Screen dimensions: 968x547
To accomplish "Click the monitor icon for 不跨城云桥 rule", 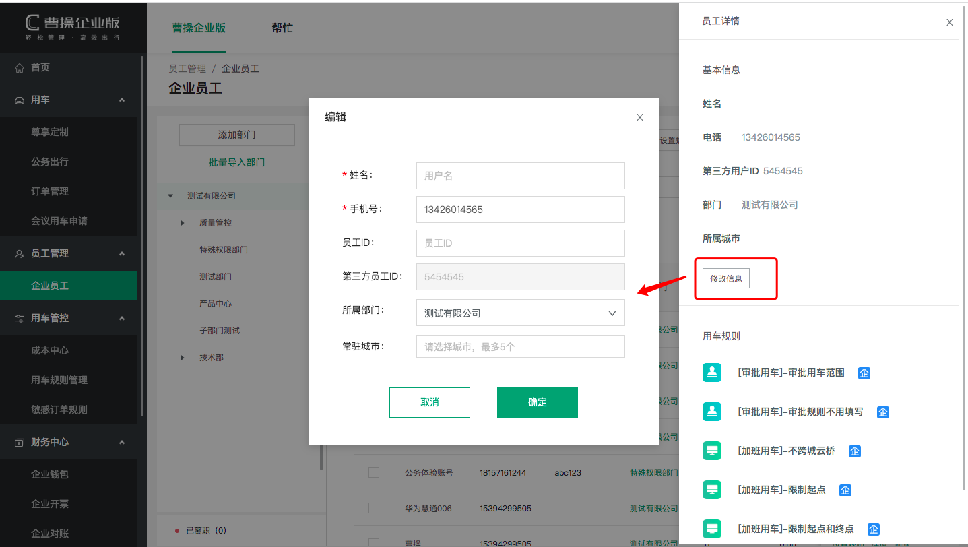I will (712, 451).
